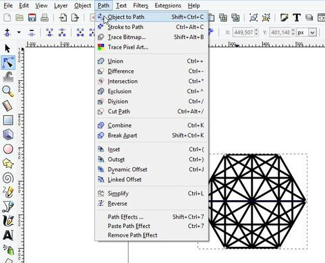325x263 pixels.
Task: Open the File menu
Action: (x=8, y=5)
